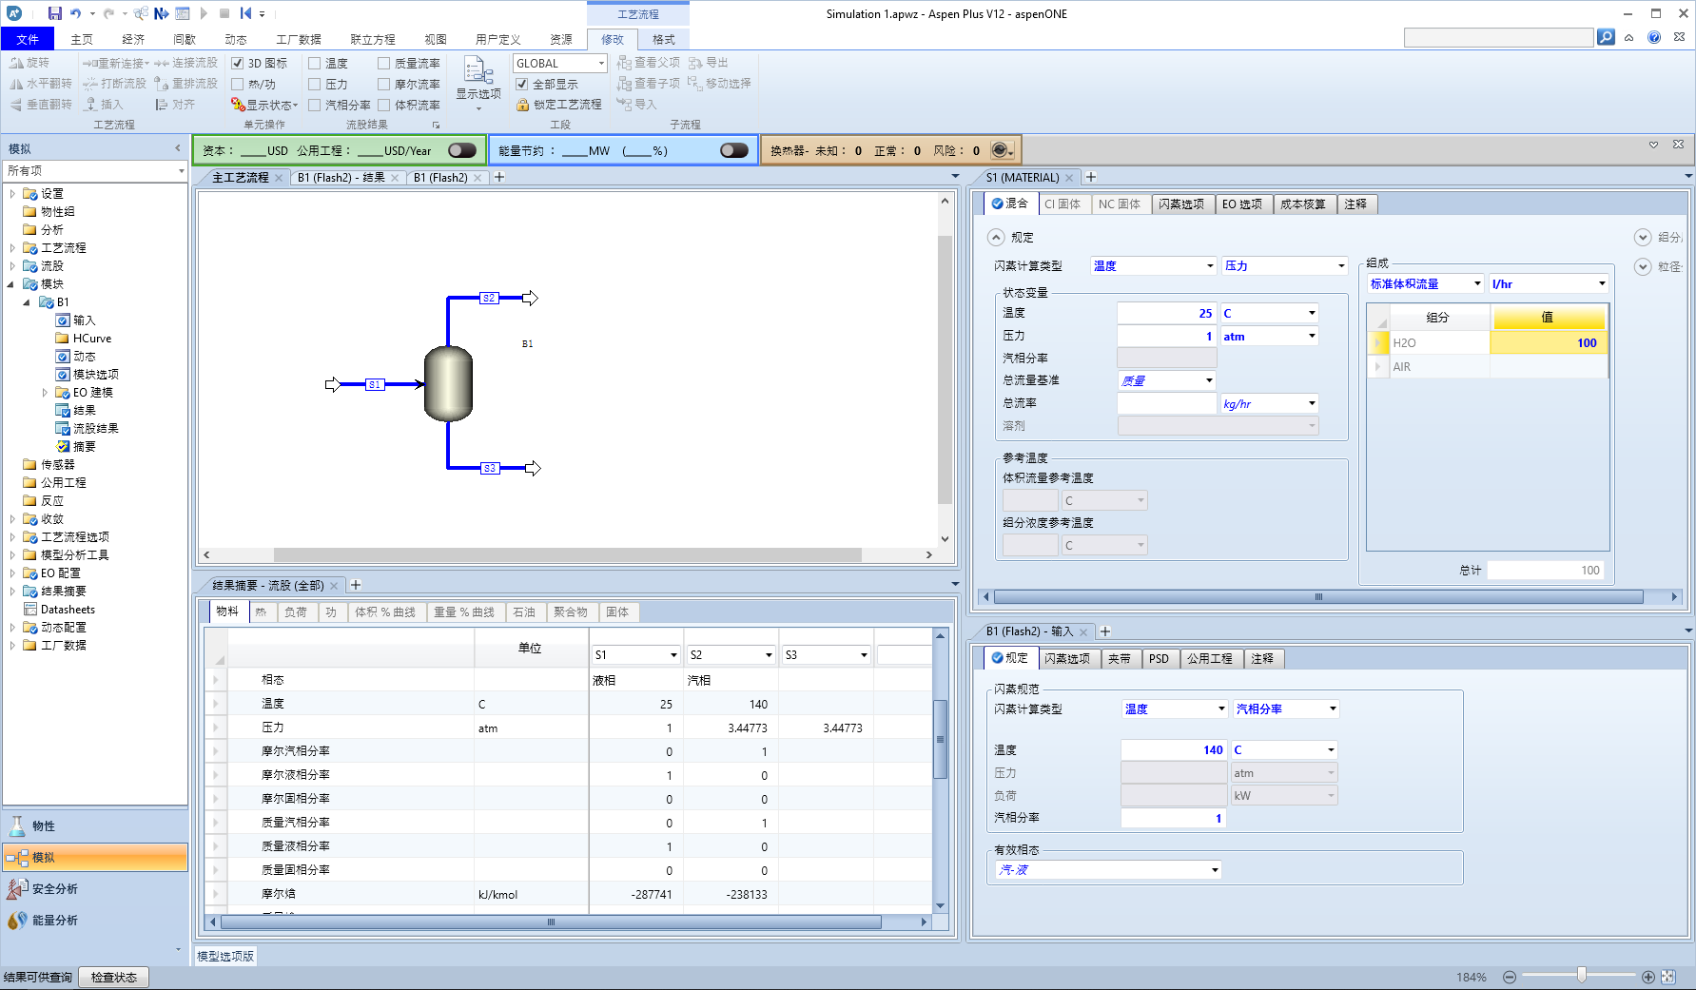This screenshot has height=990, width=1696.
Task: Open the Heat (热) results tab
Action: (x=261, y=611)
